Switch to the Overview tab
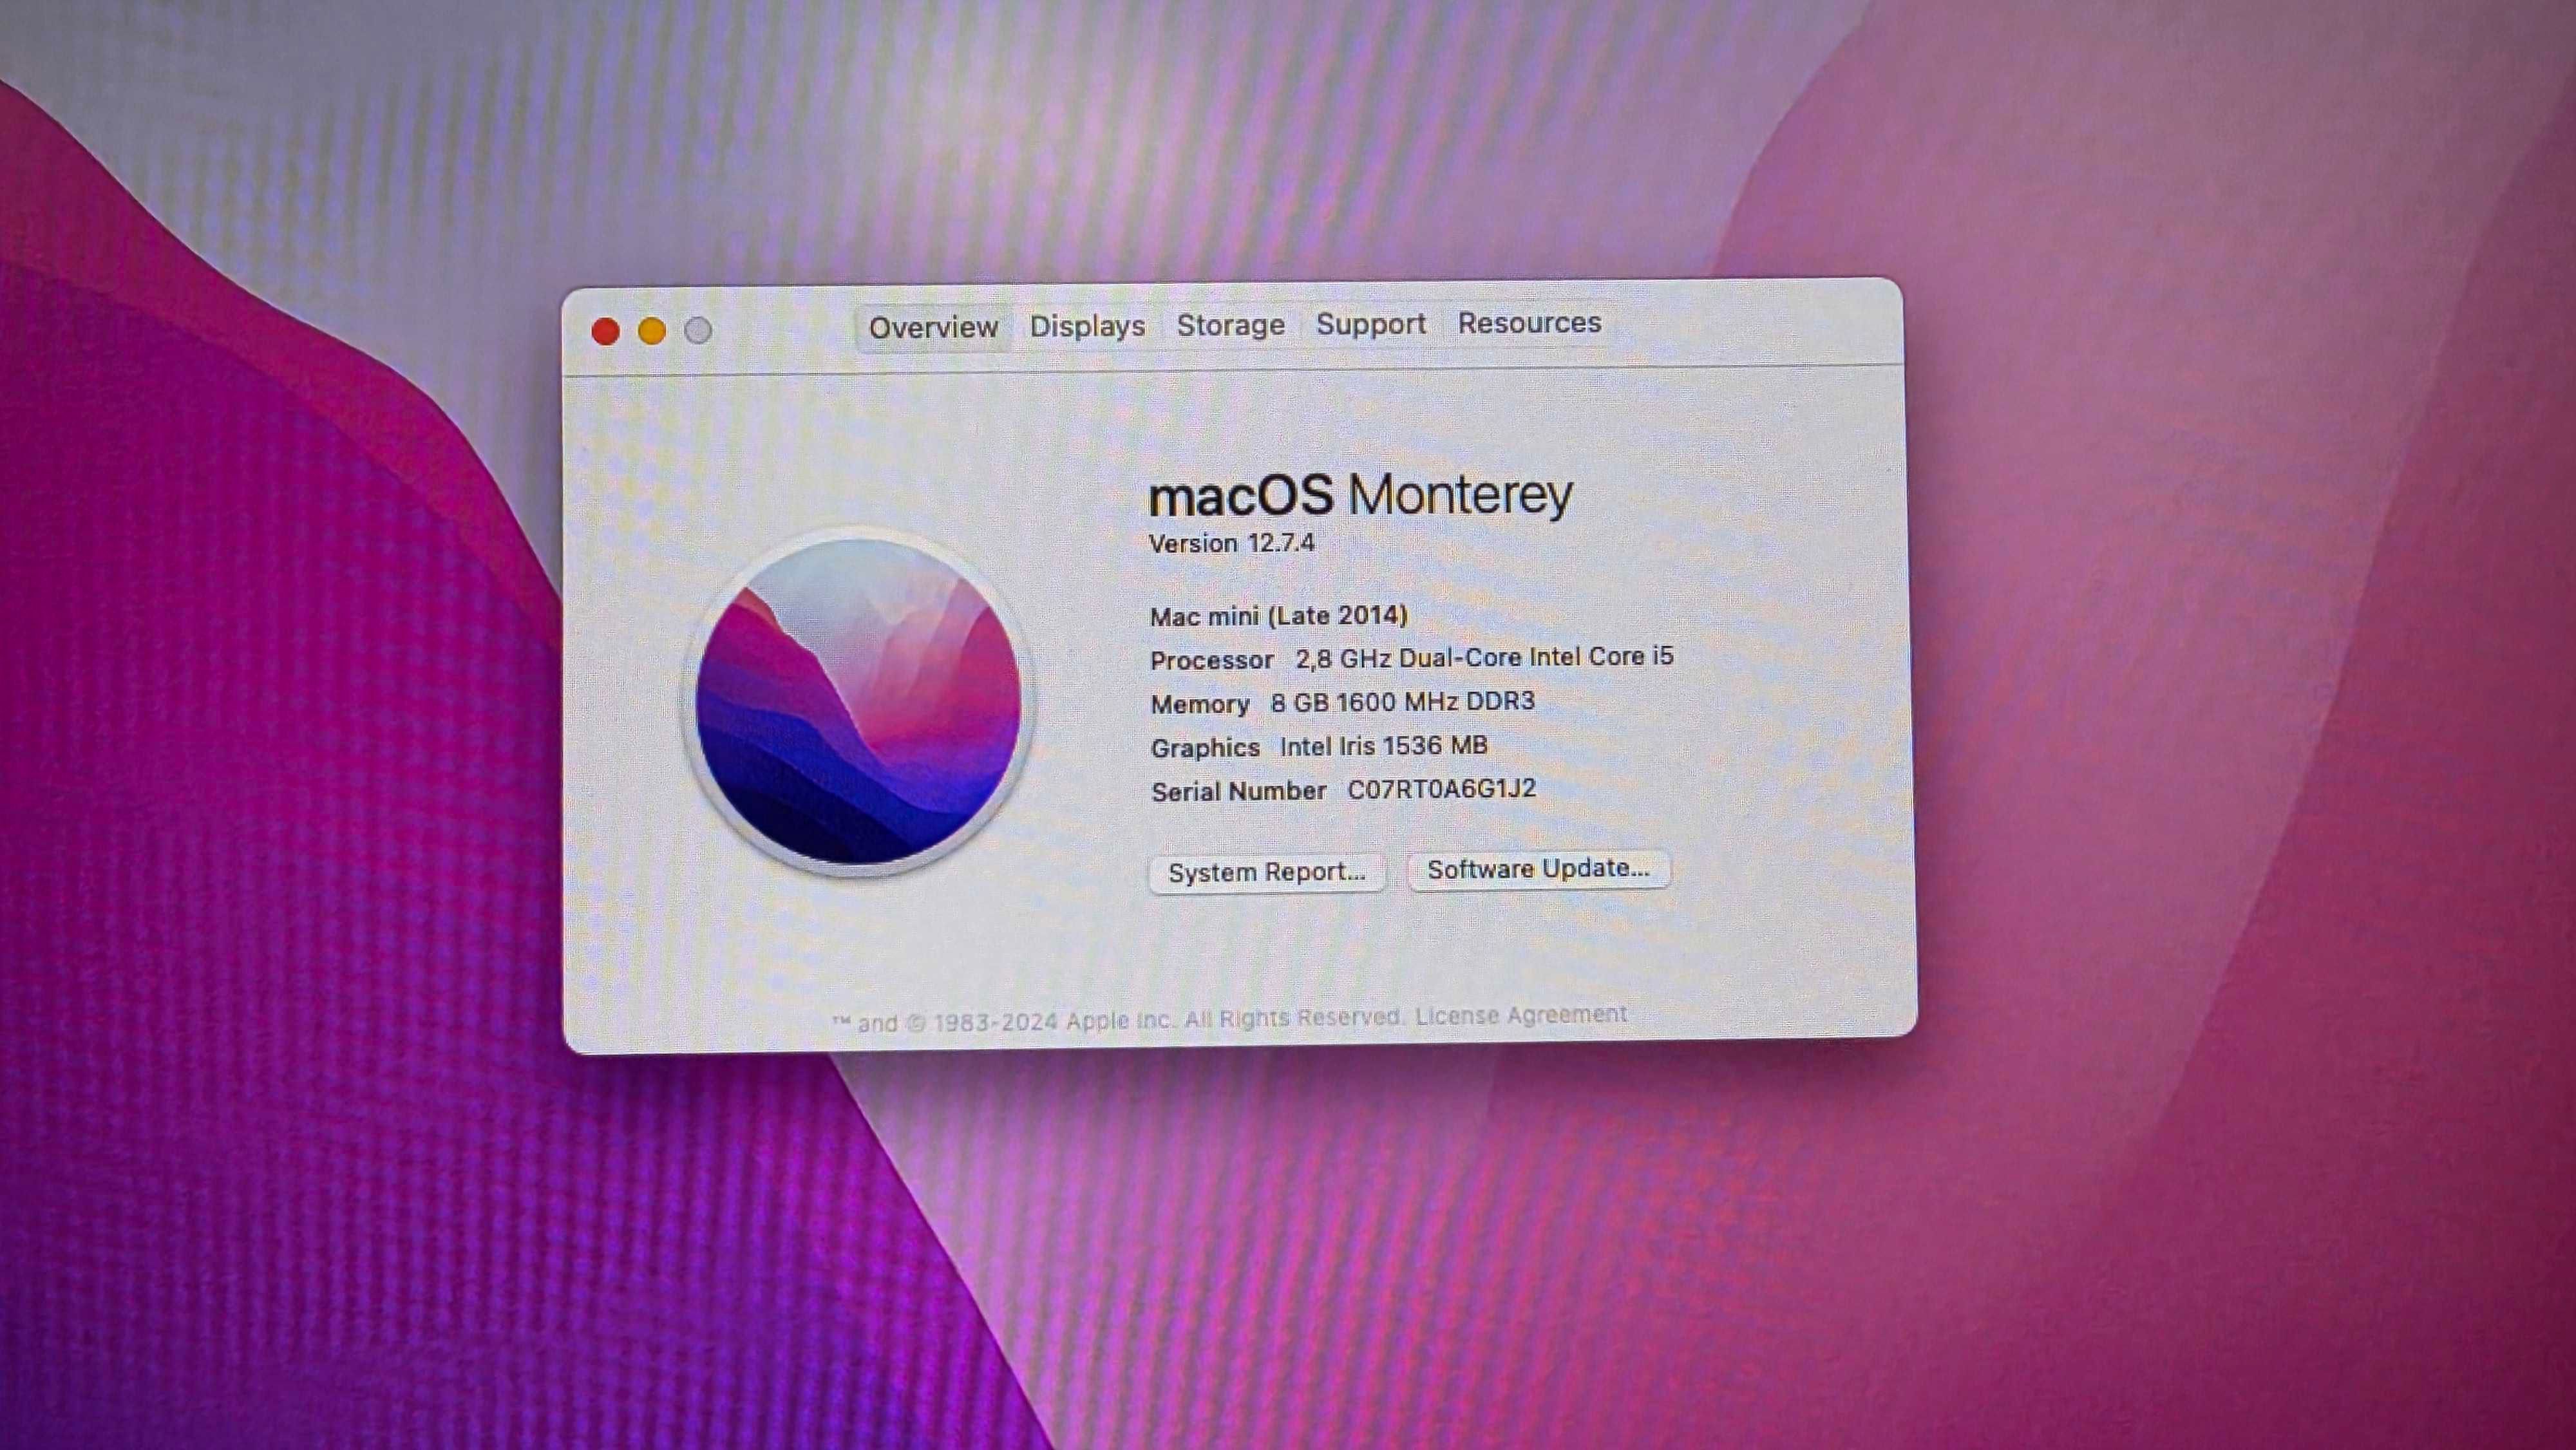This screenshot has width=2576, height=1450. [933, 328]
